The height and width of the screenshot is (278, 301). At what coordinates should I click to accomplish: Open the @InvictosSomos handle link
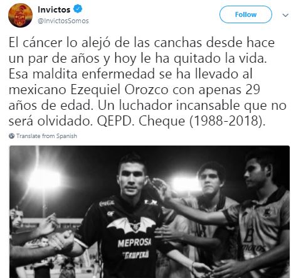(63, 21)
